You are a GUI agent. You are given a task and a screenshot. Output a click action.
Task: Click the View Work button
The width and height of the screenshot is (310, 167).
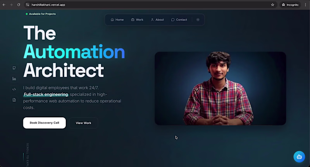click(x=83, y=123)
